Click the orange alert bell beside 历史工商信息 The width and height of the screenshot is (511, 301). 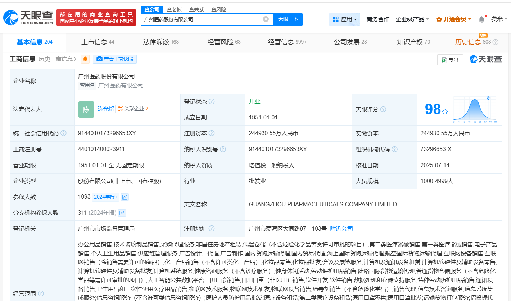click(x=85, y=59)
